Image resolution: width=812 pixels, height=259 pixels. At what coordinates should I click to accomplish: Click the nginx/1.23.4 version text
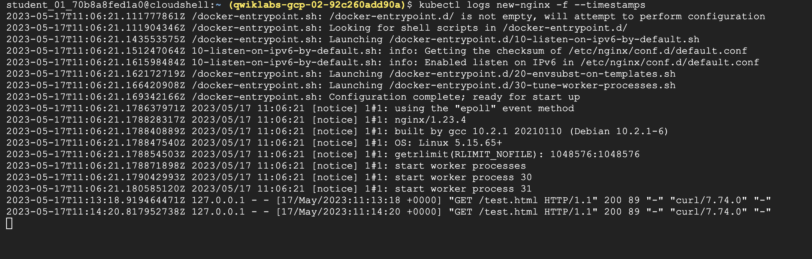tap(430, 120)
